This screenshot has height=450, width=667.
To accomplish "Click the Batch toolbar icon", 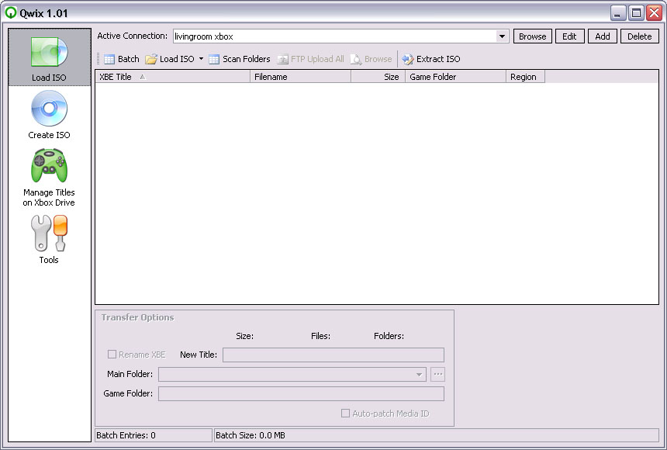I will 110,59.
